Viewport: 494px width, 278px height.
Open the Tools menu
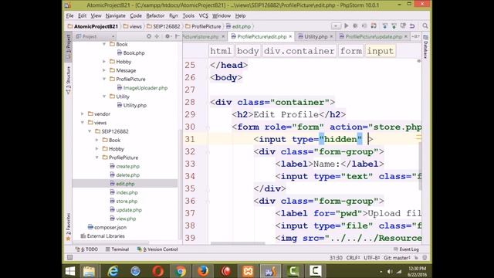(188, 15)
